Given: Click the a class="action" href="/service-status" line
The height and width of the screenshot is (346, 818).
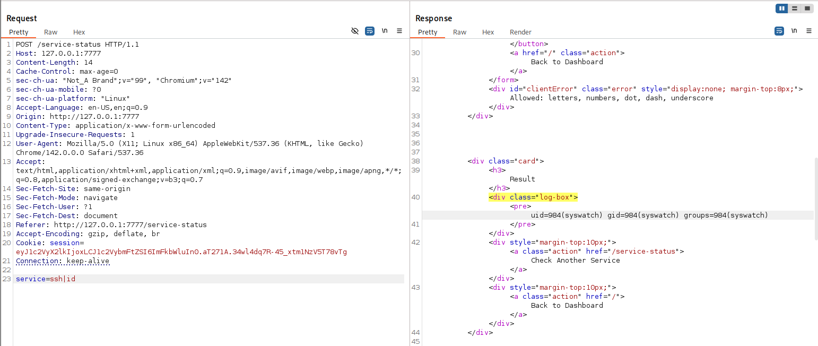Looking at the screenshot, I should 597,252.
